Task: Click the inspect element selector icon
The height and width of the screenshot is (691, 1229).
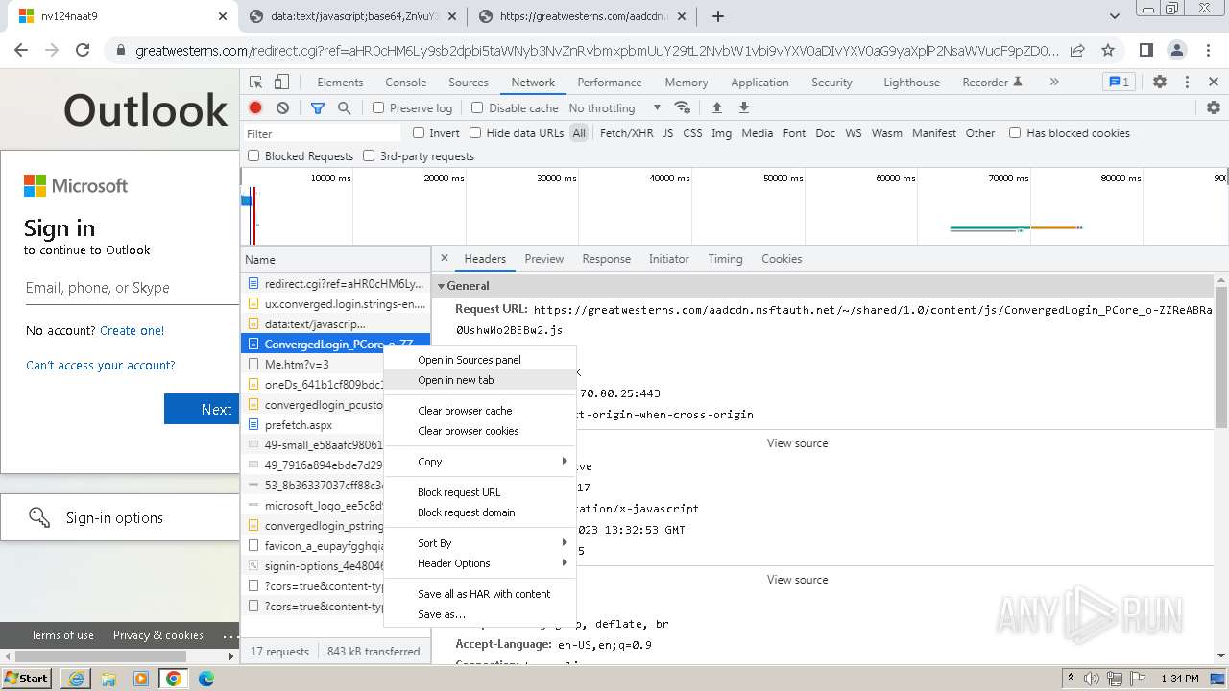Action: pyautogui.click(x=256, y=83)
